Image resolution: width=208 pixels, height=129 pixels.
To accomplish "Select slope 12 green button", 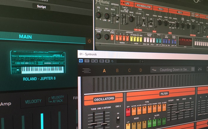I will pos(150,123).
